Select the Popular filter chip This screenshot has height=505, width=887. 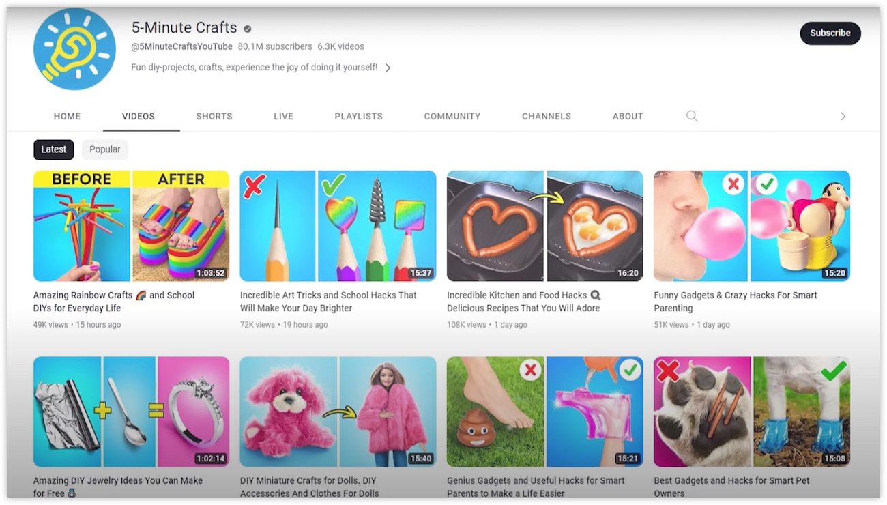[x=105, y=149]
